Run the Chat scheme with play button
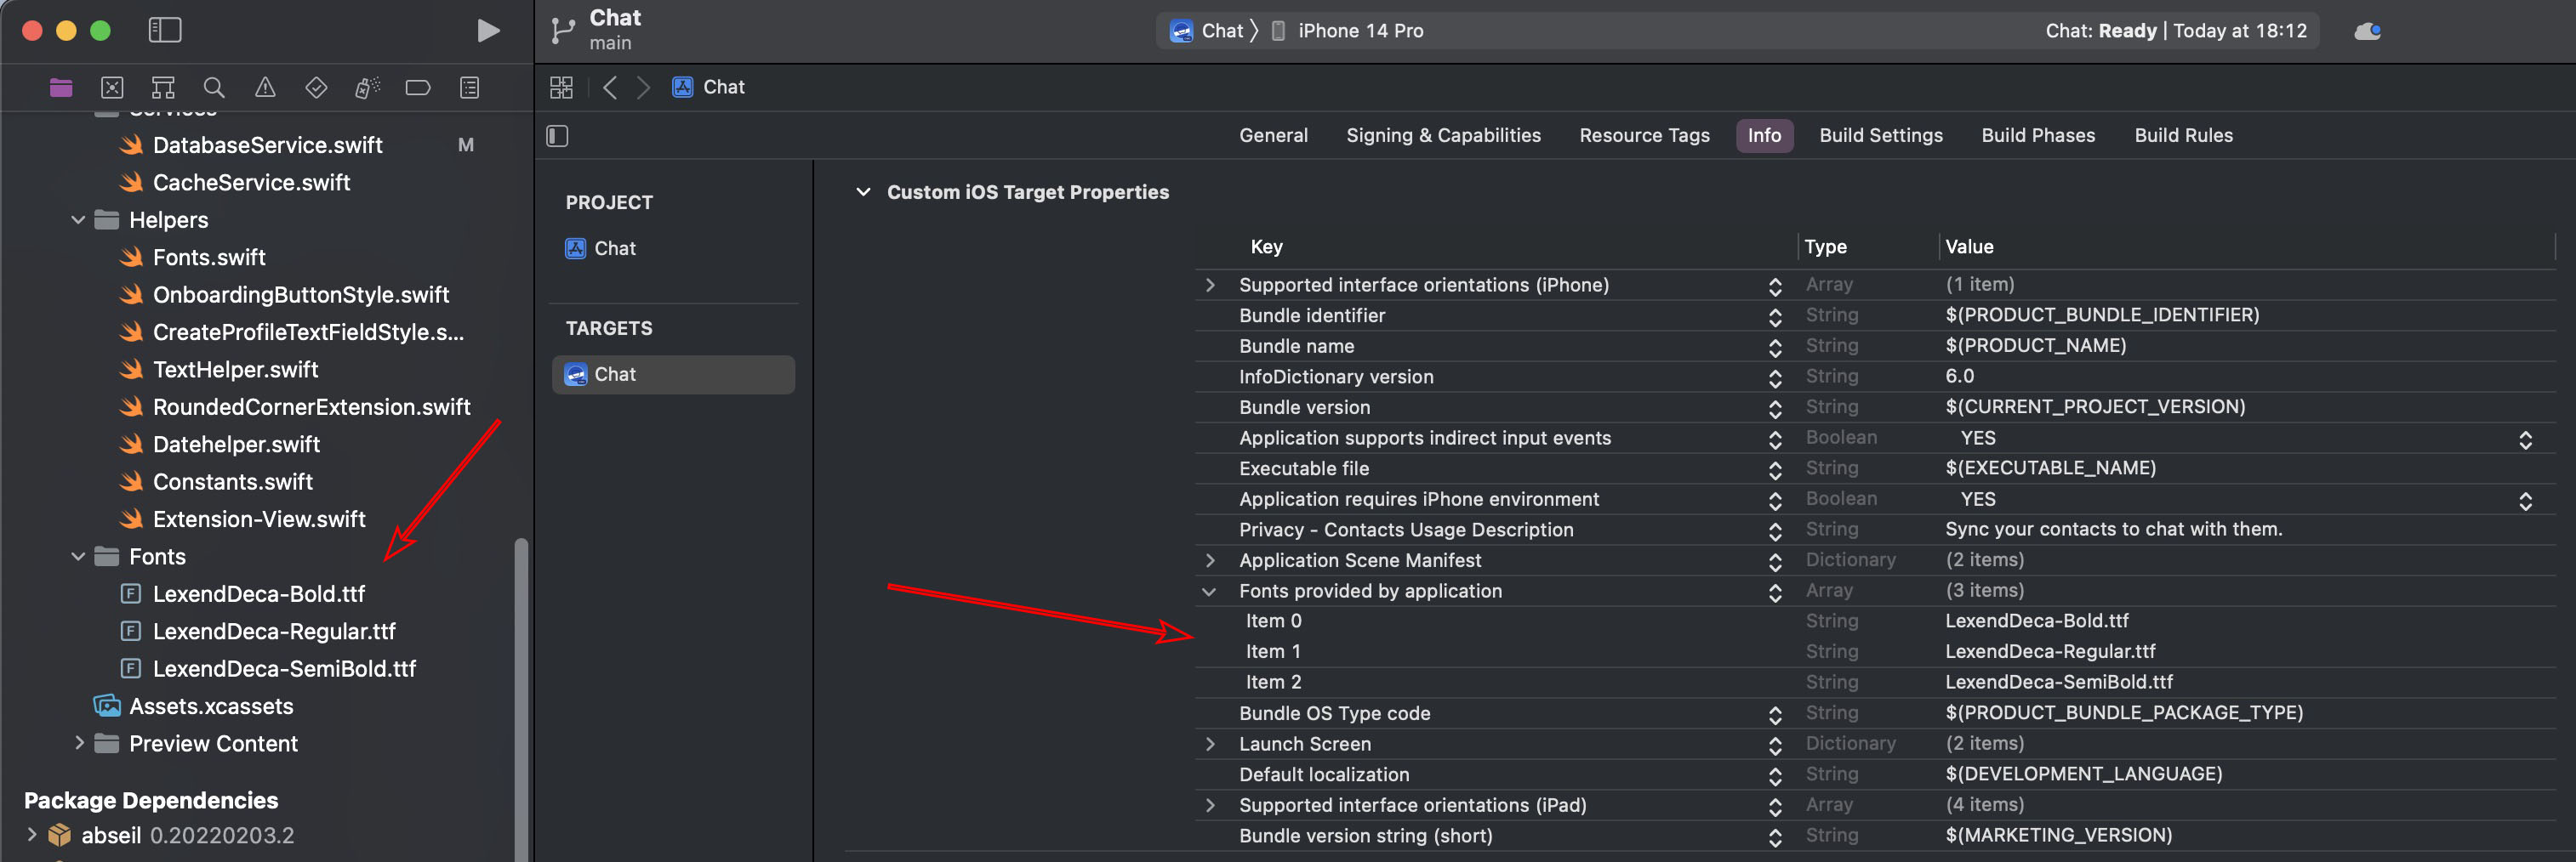2576x862 pixels. coord(488,30)
